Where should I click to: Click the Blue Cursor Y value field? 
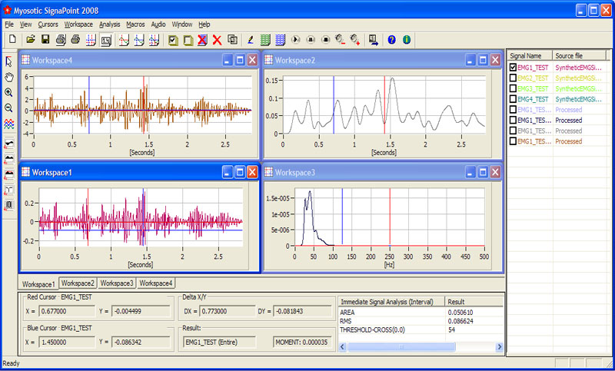coord(141,342)
